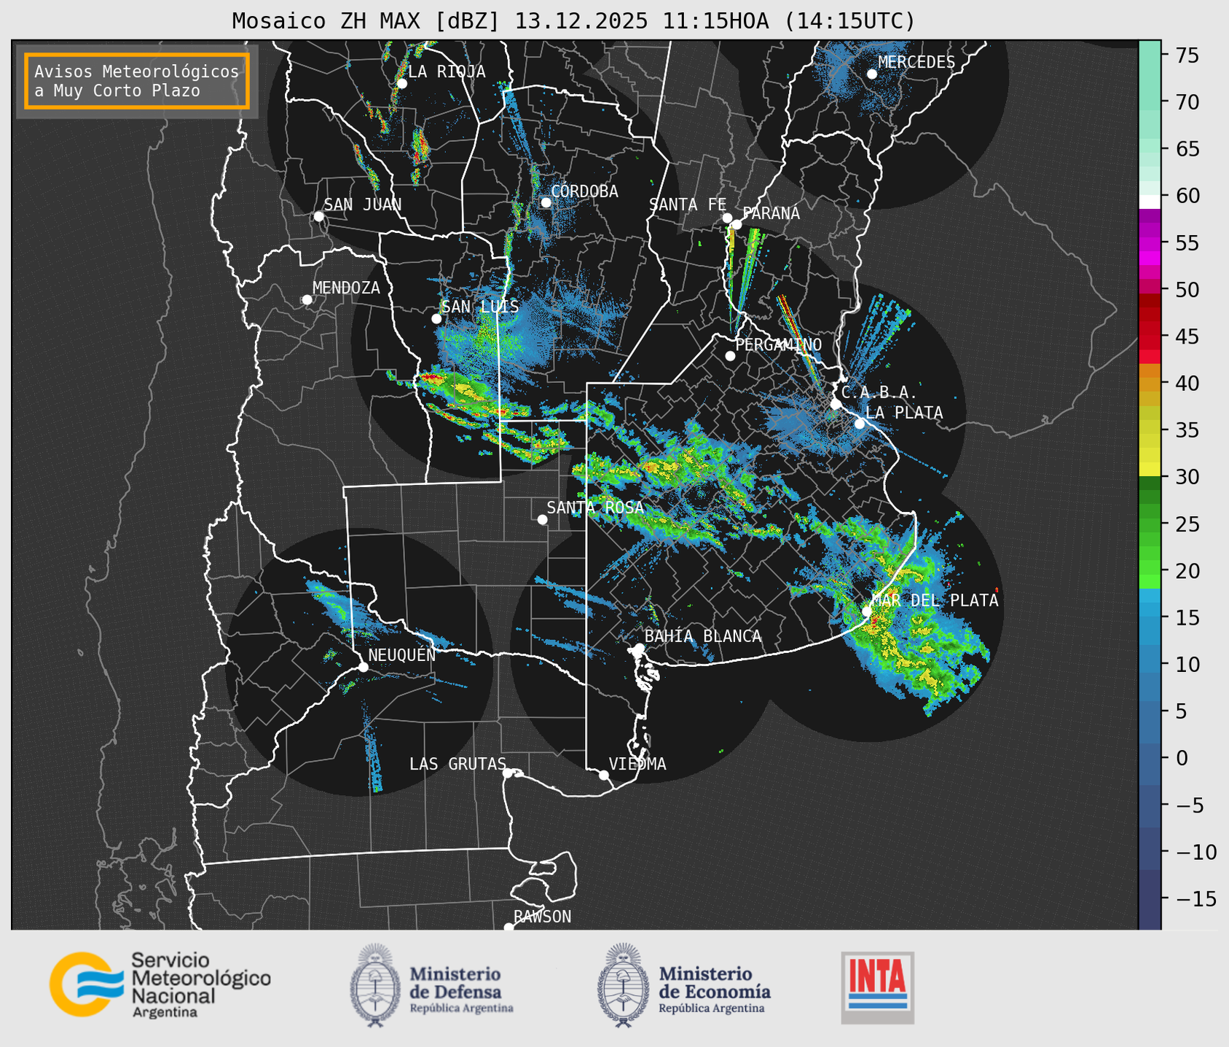This screenshot has width=1229, height=1047.
Task: Click the RAWSON city label
Action: 542,917
